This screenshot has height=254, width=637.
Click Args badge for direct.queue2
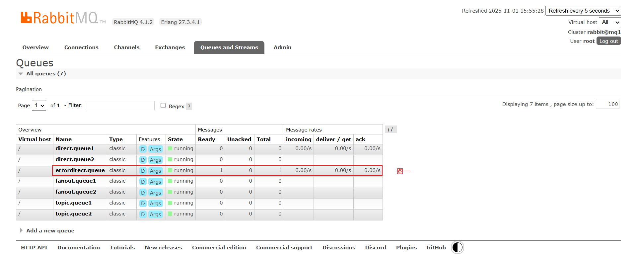point(155,160)
